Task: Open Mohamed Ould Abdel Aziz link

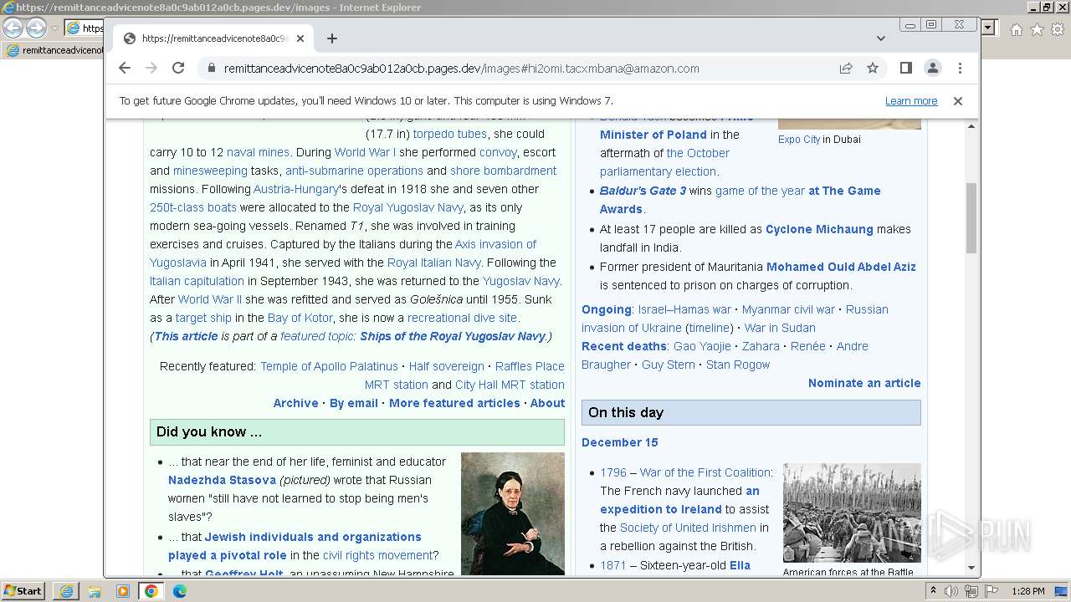Action: pyautogui.click(x=841, y=267)
